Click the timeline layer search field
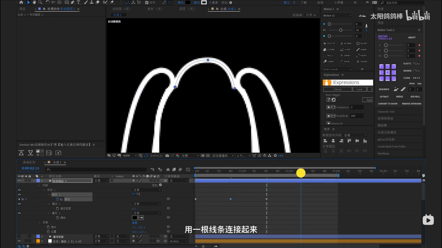The height and width of the screenshot is (248, 442). coord(96,169)
